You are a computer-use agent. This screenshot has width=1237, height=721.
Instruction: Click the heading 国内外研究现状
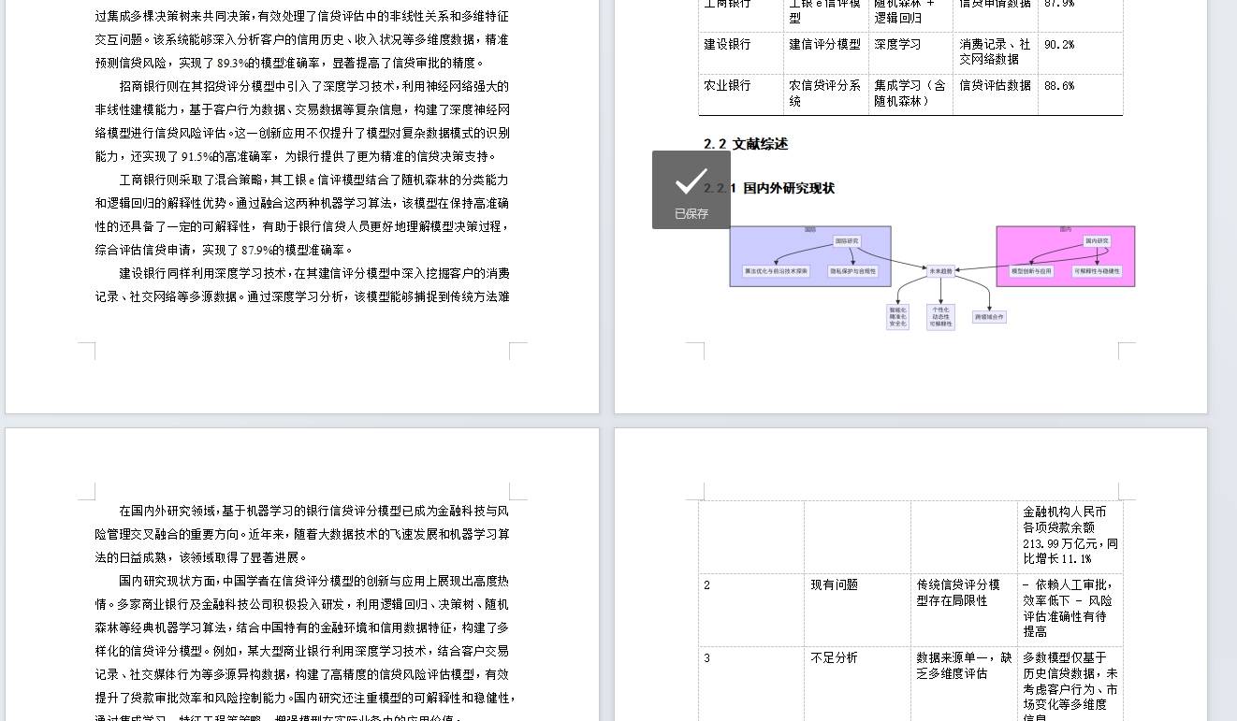click(789, 188)
